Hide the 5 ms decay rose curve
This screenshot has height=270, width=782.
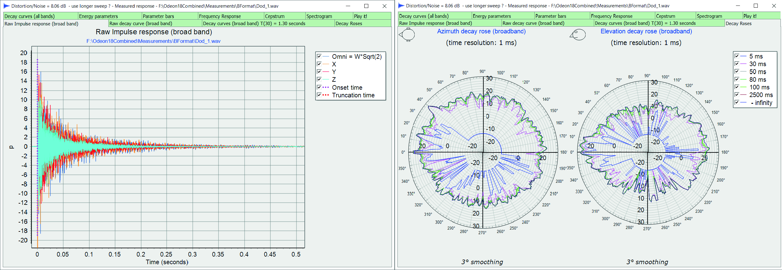click(737, 56)
